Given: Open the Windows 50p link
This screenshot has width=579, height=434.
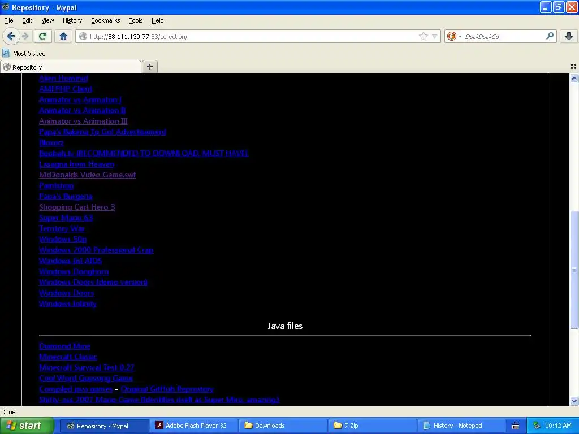Looking at the screenshot, I should 63,239.
